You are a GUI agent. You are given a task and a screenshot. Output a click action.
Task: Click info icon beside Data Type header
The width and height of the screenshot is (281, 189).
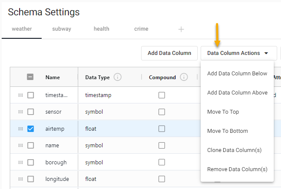click(118, 77)
